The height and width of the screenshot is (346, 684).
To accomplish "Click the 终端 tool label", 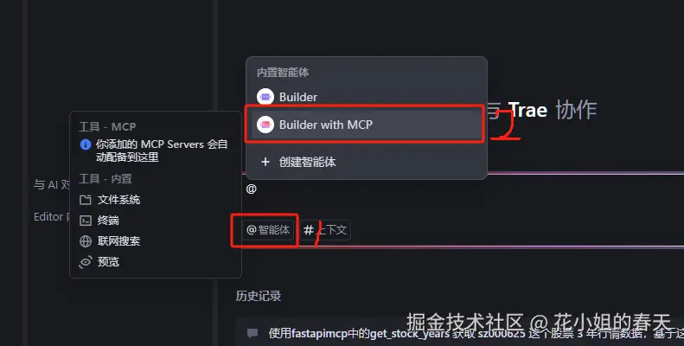I will (108, 221).
